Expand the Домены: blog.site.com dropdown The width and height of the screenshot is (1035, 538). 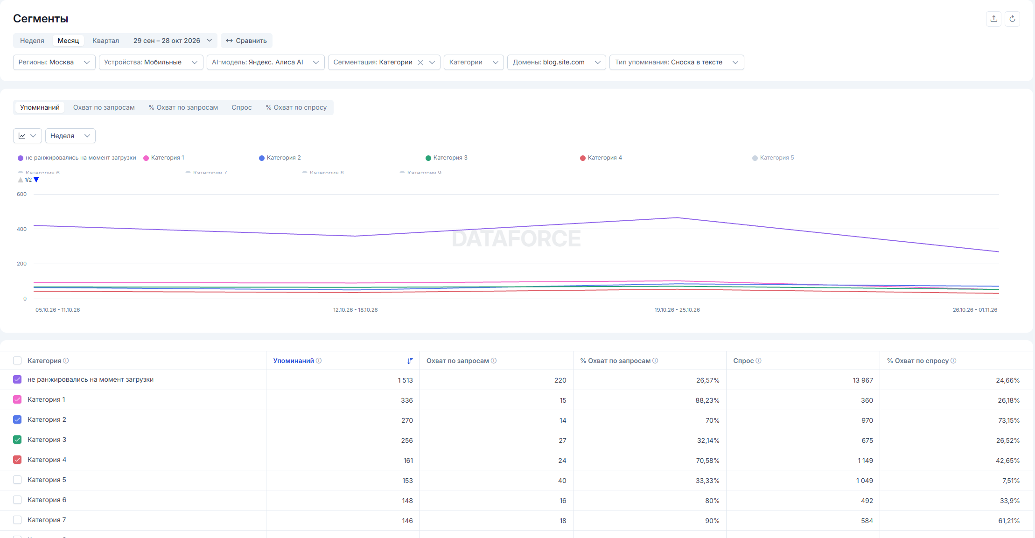point(556,63)
